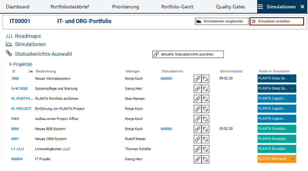Screen dimensions: 308x171
Task: Sort by the Bezeichnung column header
Action: 46,71
